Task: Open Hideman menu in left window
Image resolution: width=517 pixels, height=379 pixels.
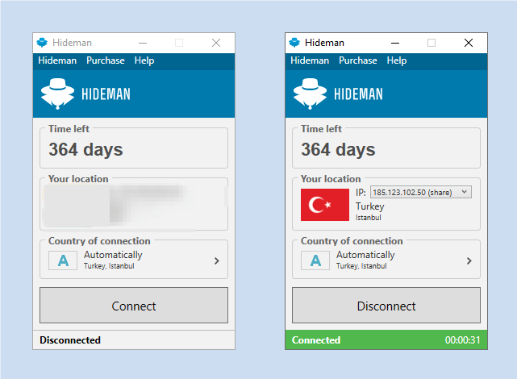Action: point(57,60)
